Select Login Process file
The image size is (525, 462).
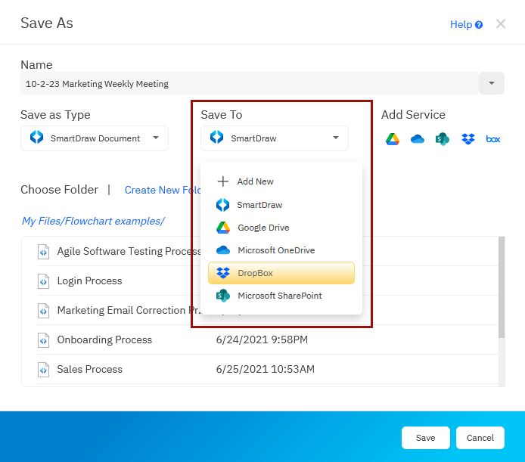89,281
